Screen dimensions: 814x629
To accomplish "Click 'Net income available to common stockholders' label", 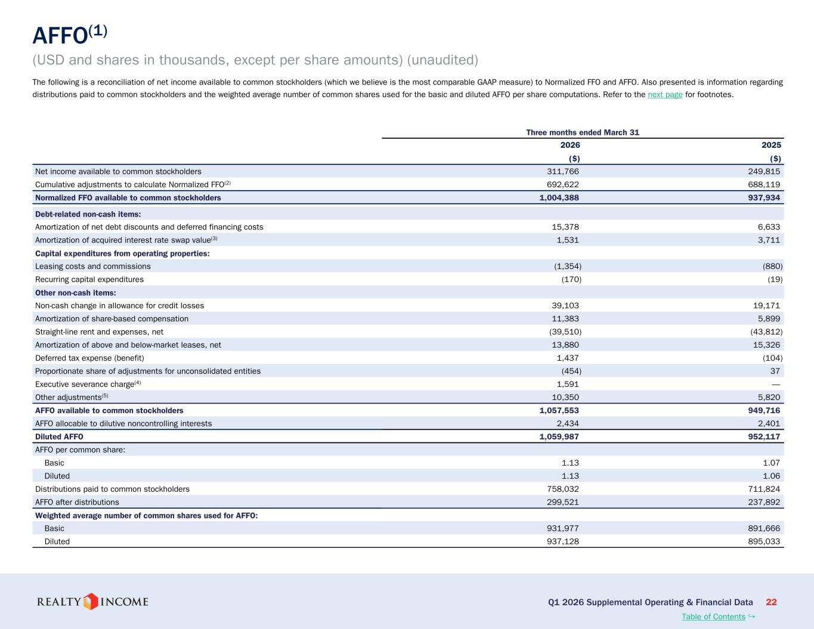I will pos(118,171).
